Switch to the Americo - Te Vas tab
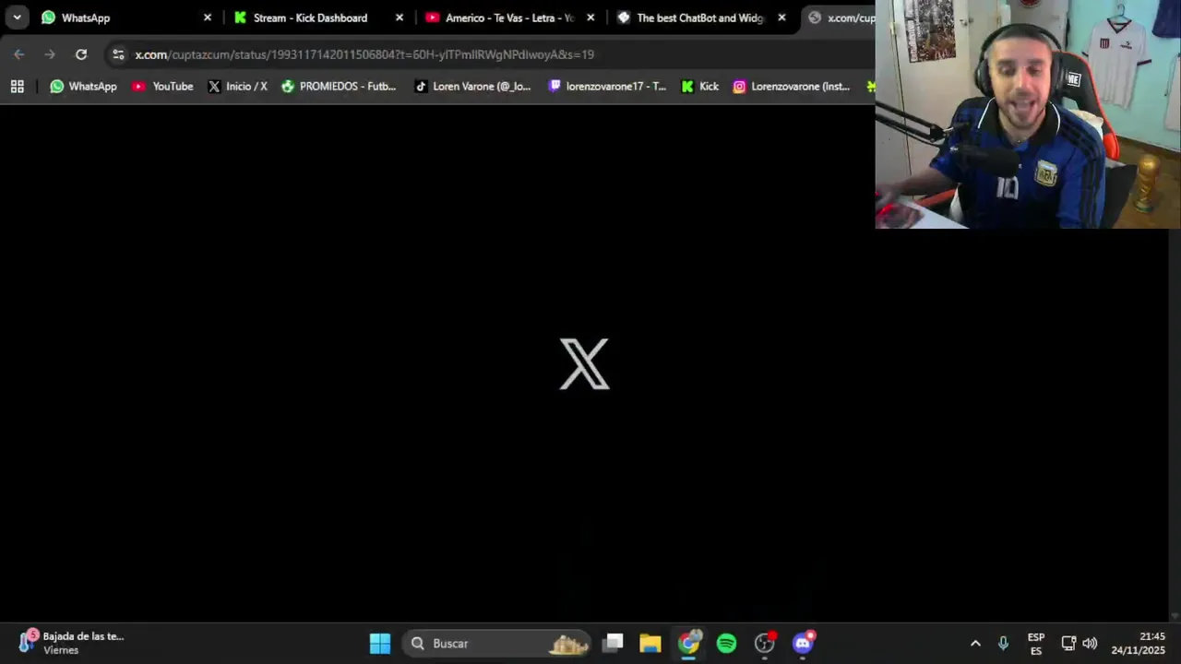The image size is (1181, 664). [509, 18]
